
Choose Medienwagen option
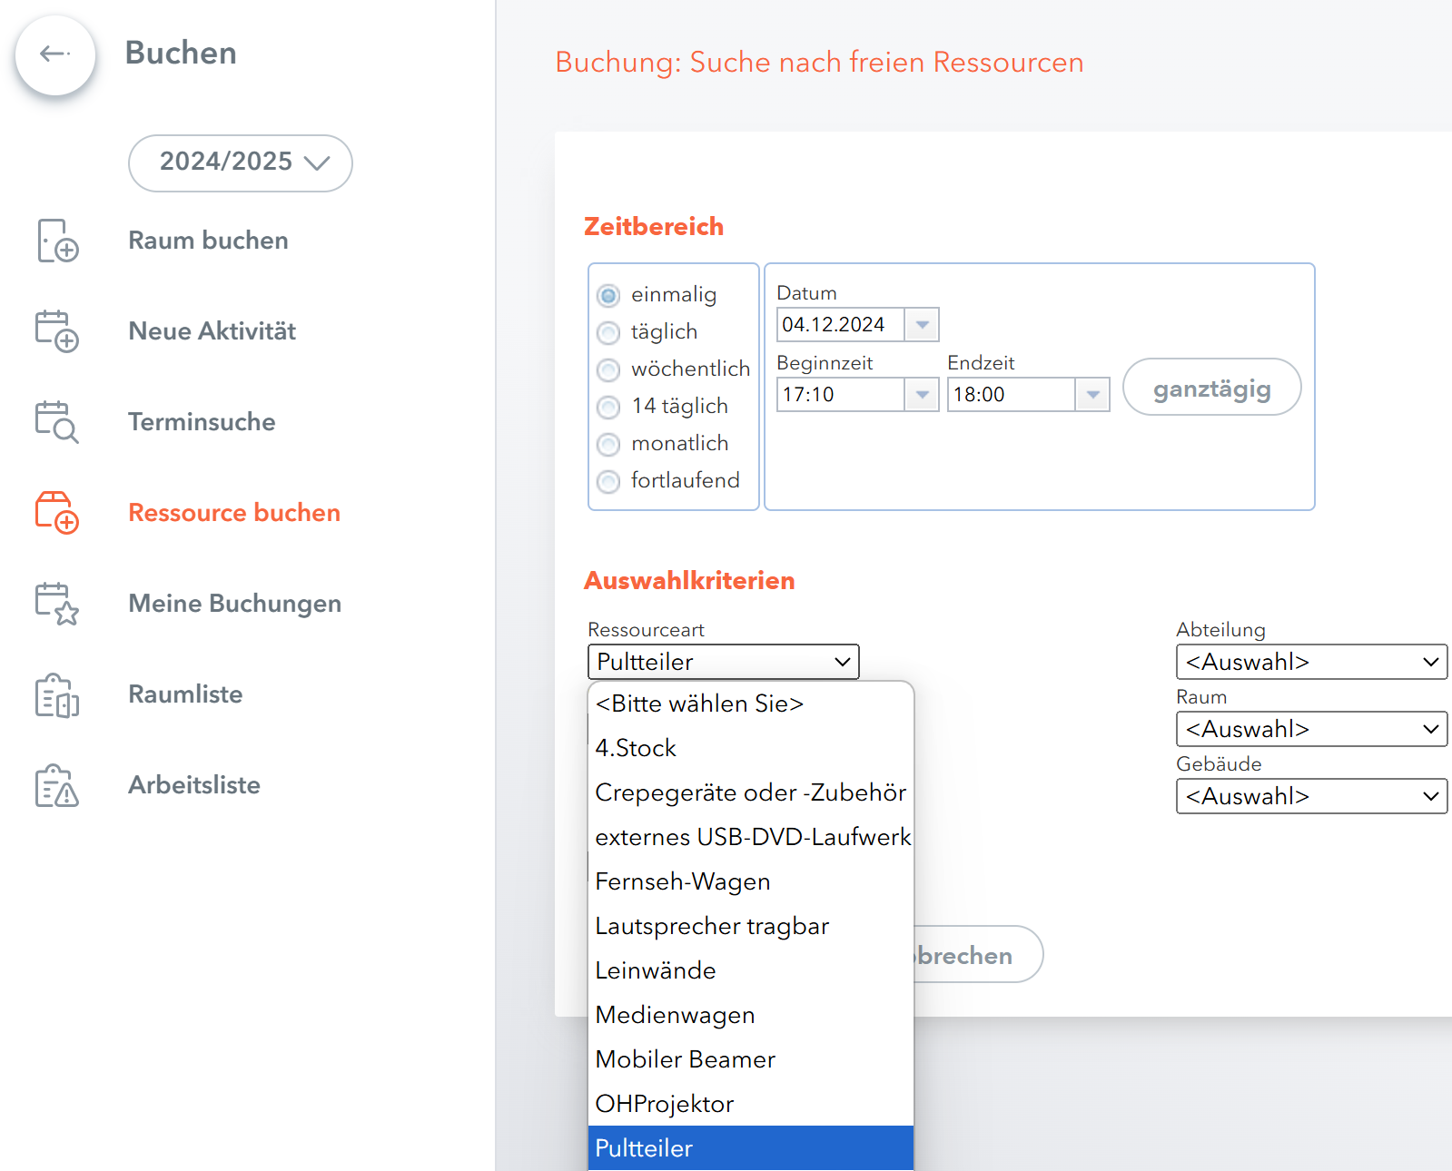pos(751,1015)
